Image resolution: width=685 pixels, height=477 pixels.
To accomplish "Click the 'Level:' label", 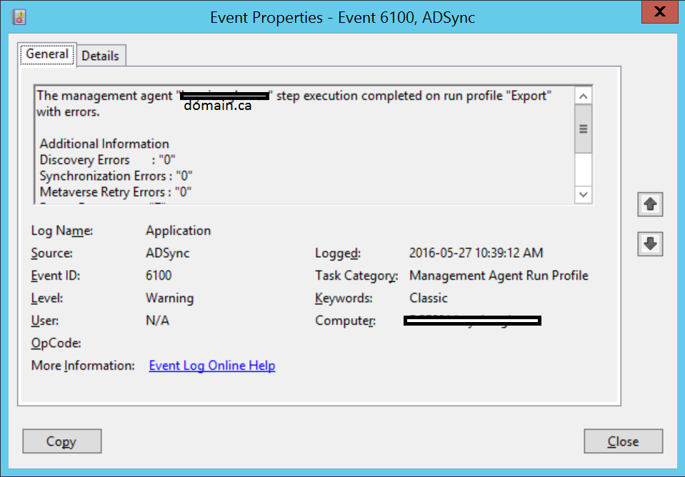I will (46, 298).
